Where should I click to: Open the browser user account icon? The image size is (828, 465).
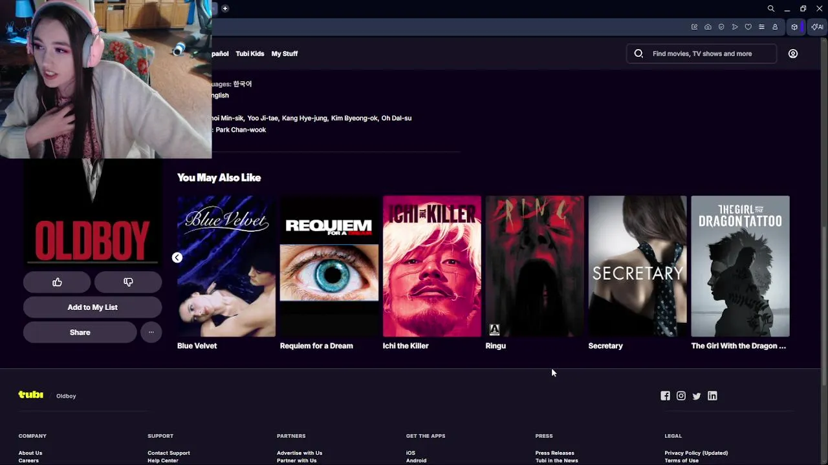775,27
